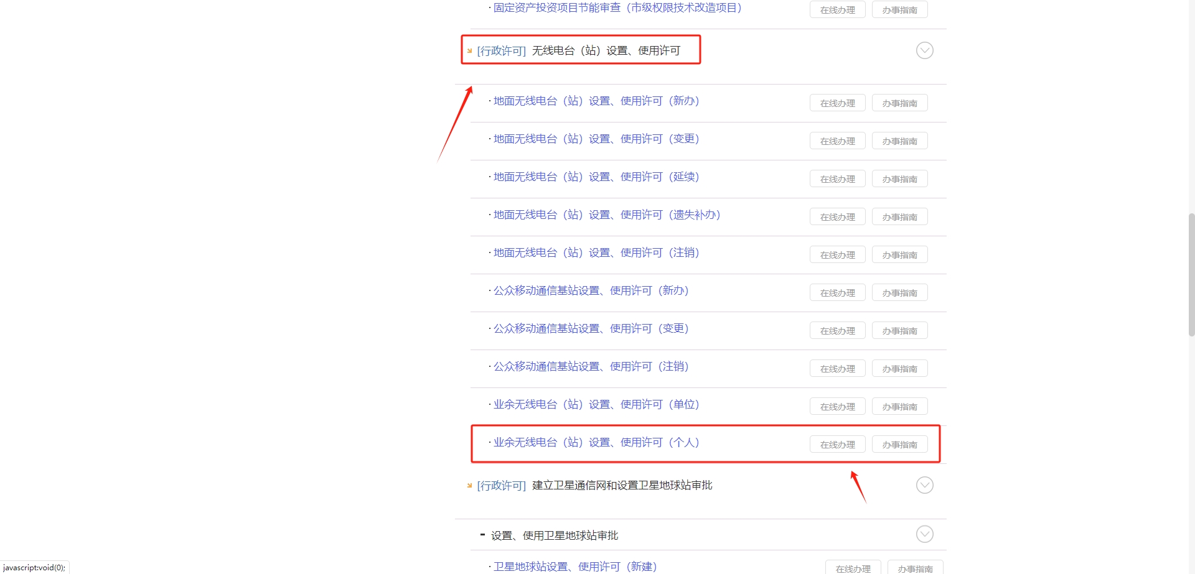Click 办事指南 for 地面无线电台（延续）
The image size is (1195, 574).
tap(899, 179)
